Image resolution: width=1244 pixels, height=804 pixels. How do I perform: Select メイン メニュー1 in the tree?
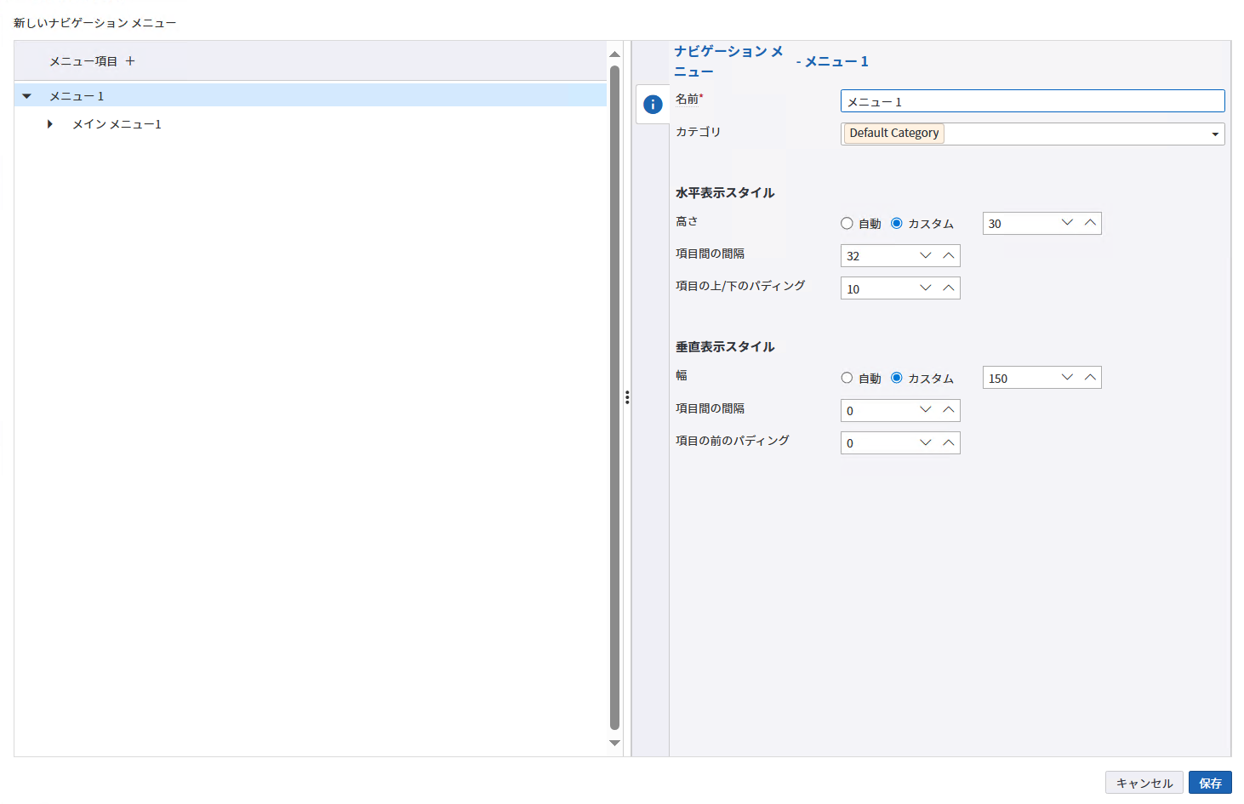point(117,124)
